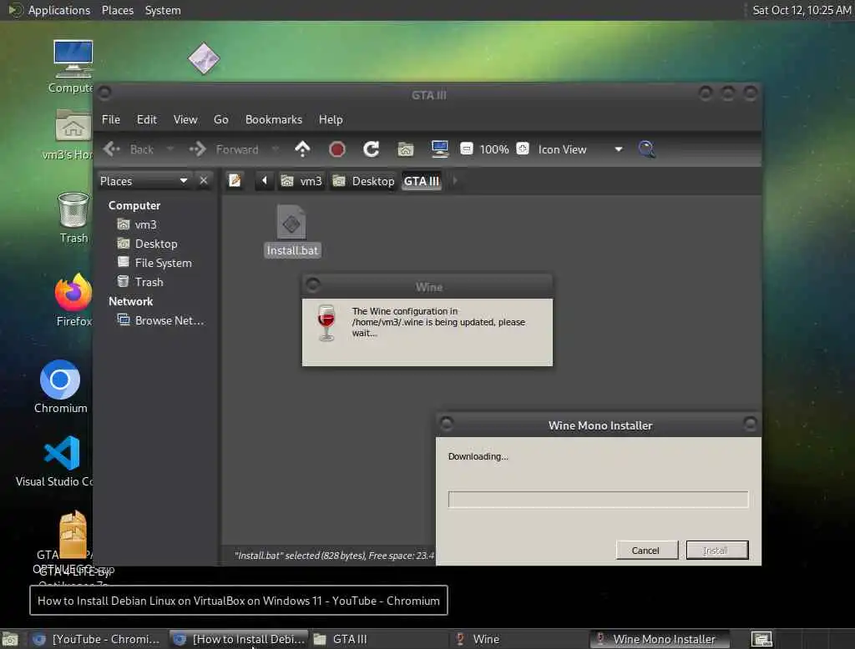This screenshot has width=855, height=649.
Task: Open the Places menu in top panel
Action: (117, 10)
